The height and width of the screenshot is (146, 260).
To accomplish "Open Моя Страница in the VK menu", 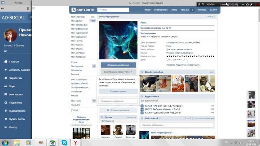I will [x=78, y=17].
